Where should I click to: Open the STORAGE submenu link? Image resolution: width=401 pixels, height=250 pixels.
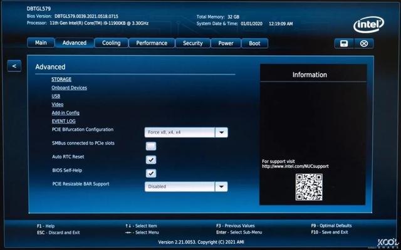tap(61, 79)
